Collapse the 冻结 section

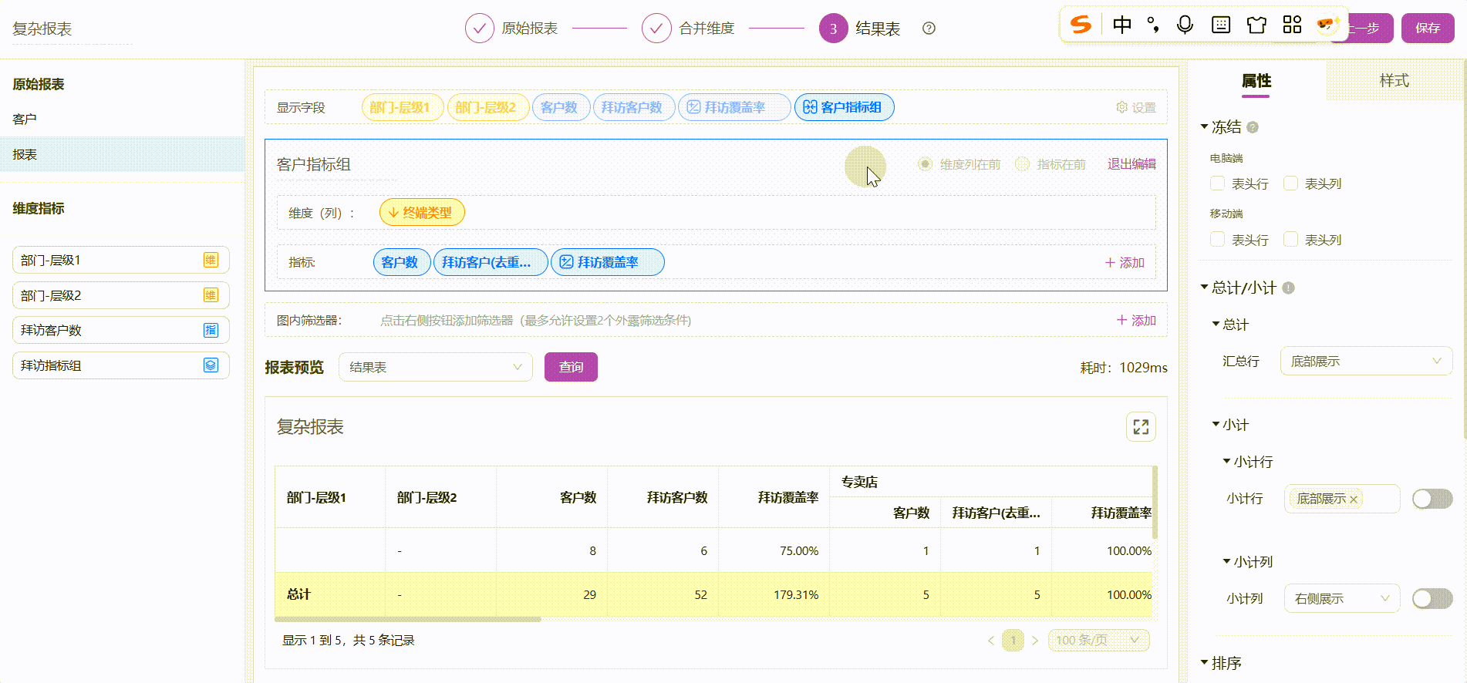coord(1204,126)
